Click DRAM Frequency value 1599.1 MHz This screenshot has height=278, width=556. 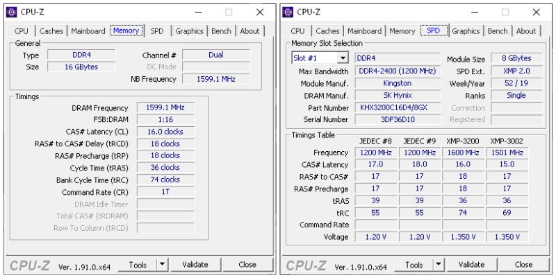[x=165, y=107]
